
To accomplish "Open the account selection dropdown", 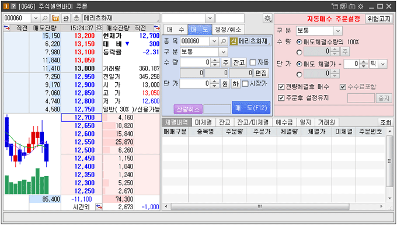I will click(210, 18).
